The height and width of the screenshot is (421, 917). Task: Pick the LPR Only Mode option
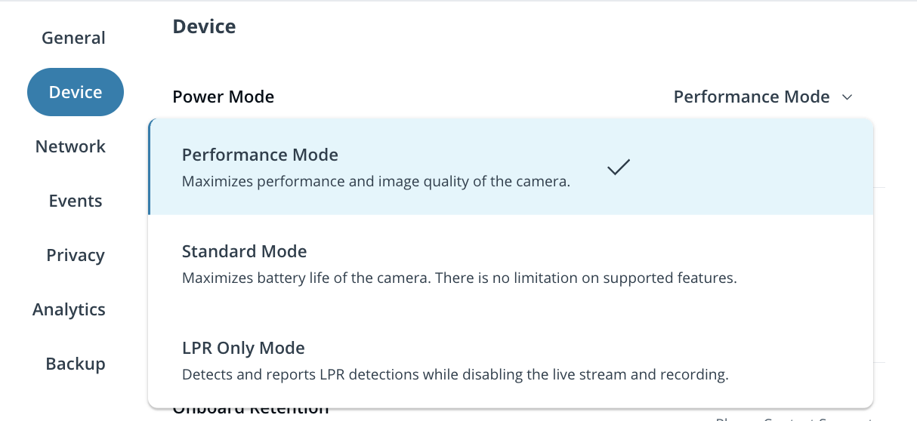click(x=243, y=349)
